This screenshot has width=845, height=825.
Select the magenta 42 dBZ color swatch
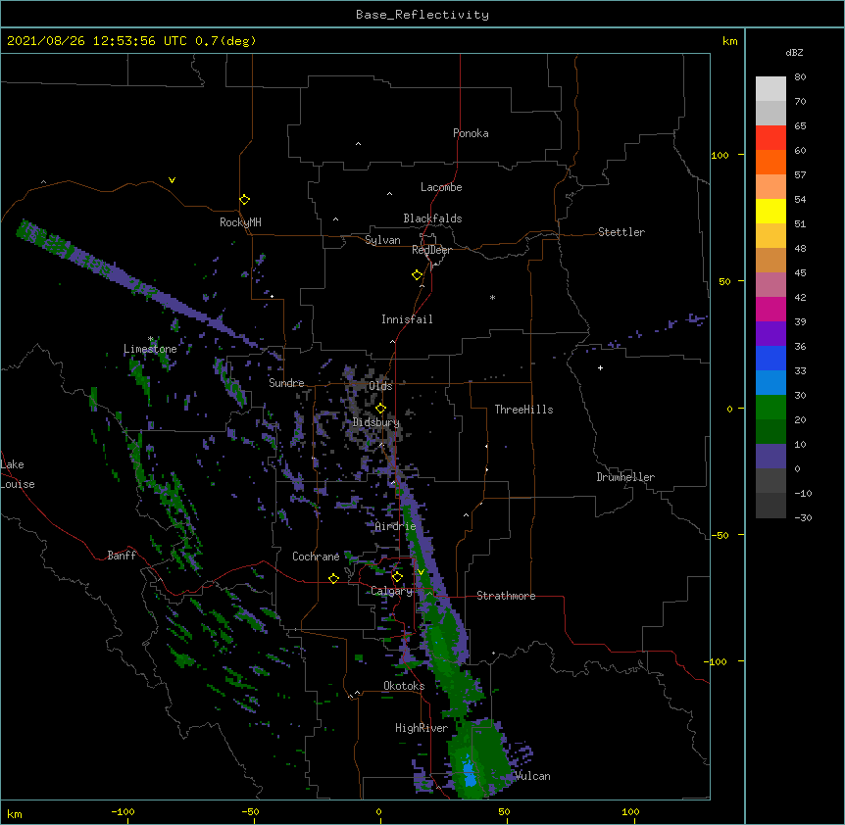(x=770, y=309)
